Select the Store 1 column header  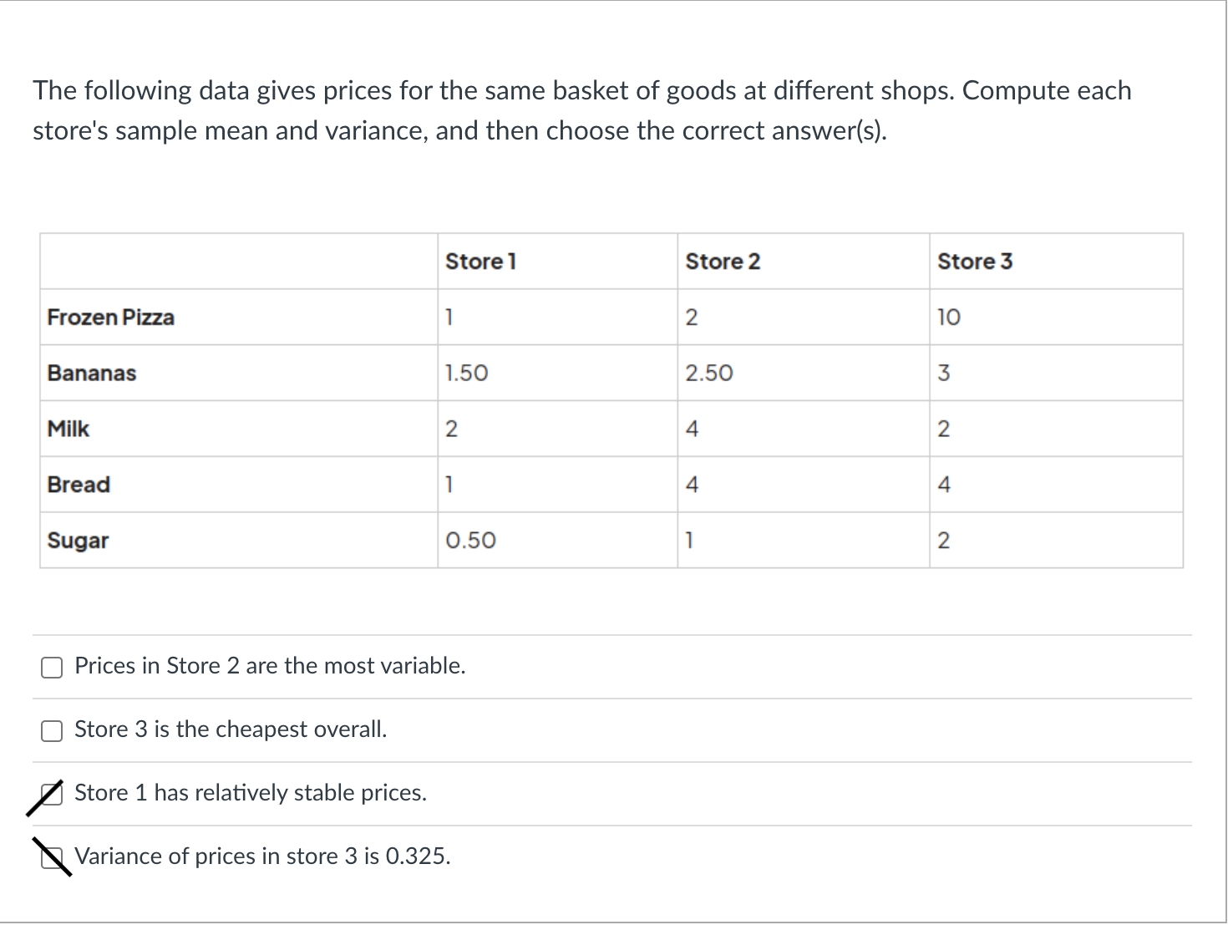pos(481,262)
